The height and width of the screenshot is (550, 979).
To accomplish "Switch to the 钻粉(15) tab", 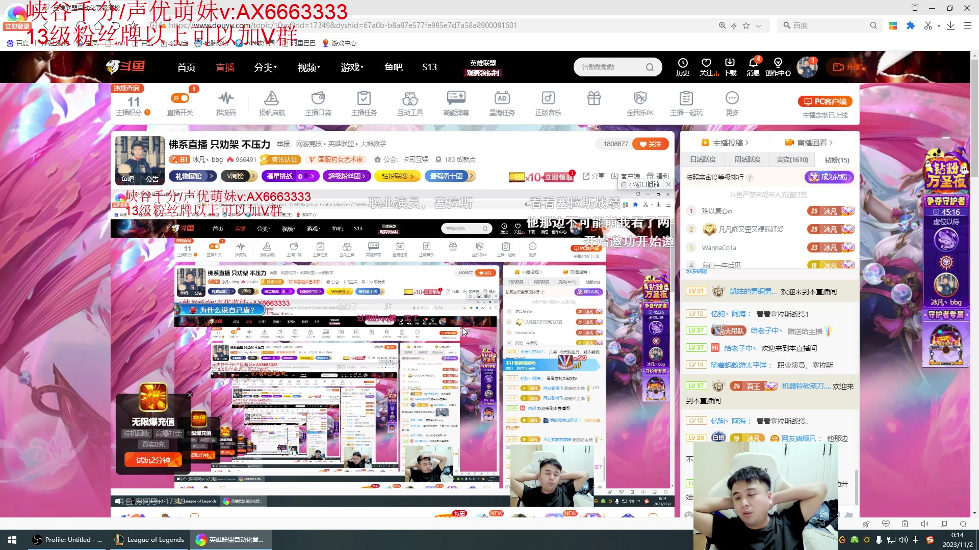I will [x=837, y=160].
